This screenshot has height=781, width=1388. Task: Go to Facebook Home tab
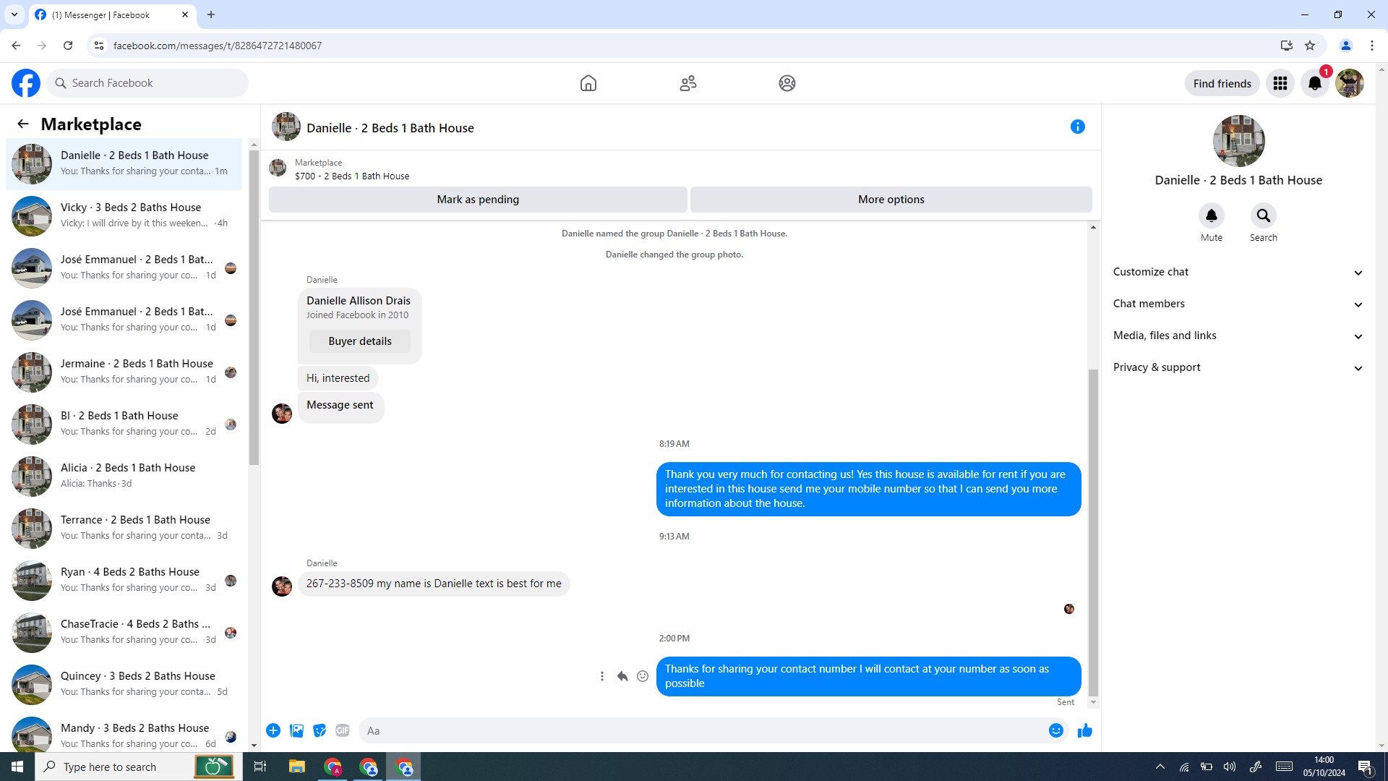pos(588,83)
